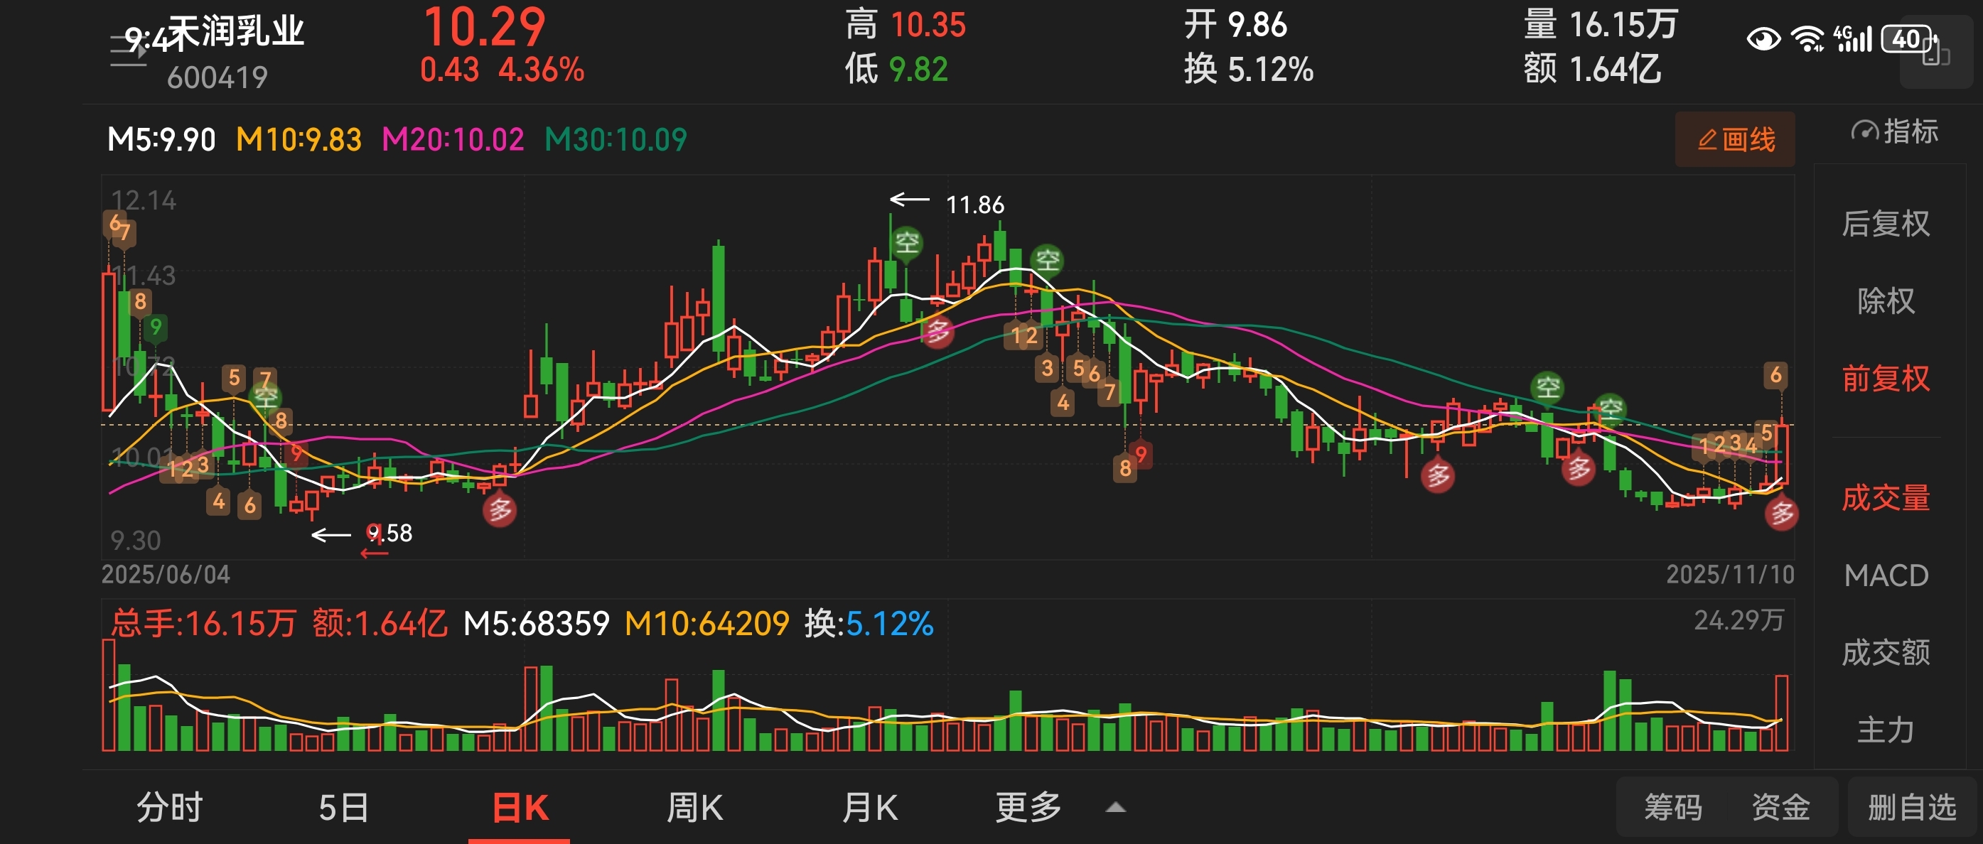Click 删自选 to remove from watchlist
This screenshot has width=1983, height=844.
click(1911, 808)
